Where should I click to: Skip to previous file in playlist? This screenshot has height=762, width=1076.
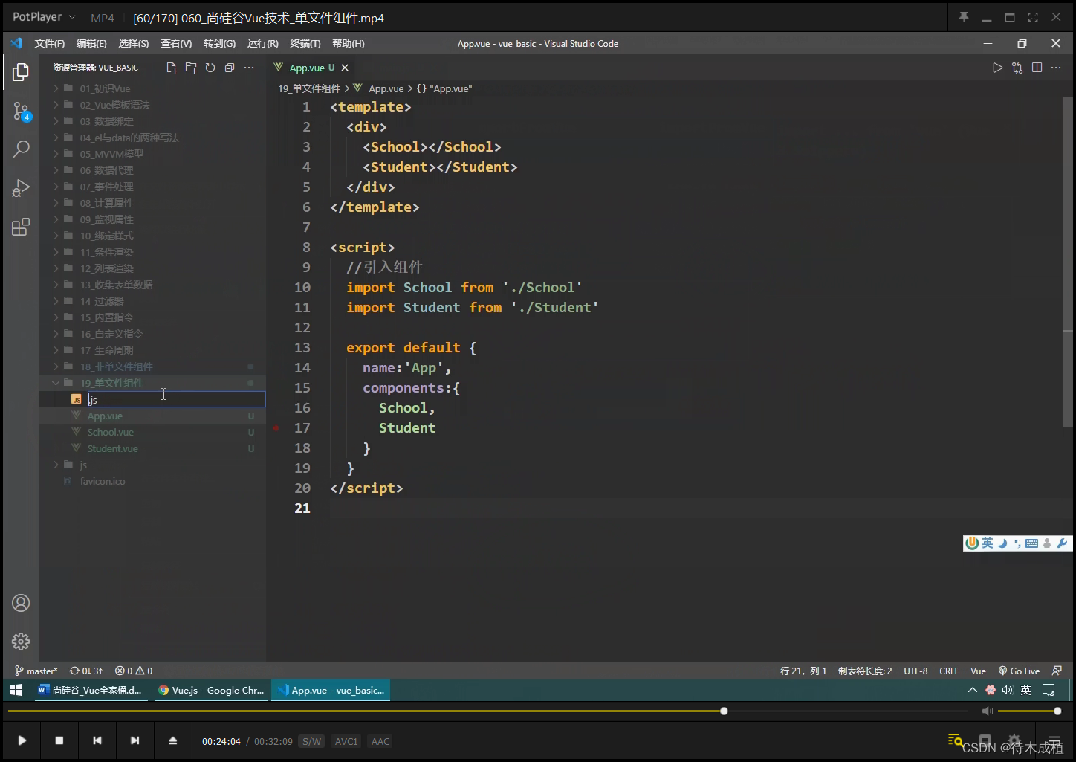tap(97, 740)
